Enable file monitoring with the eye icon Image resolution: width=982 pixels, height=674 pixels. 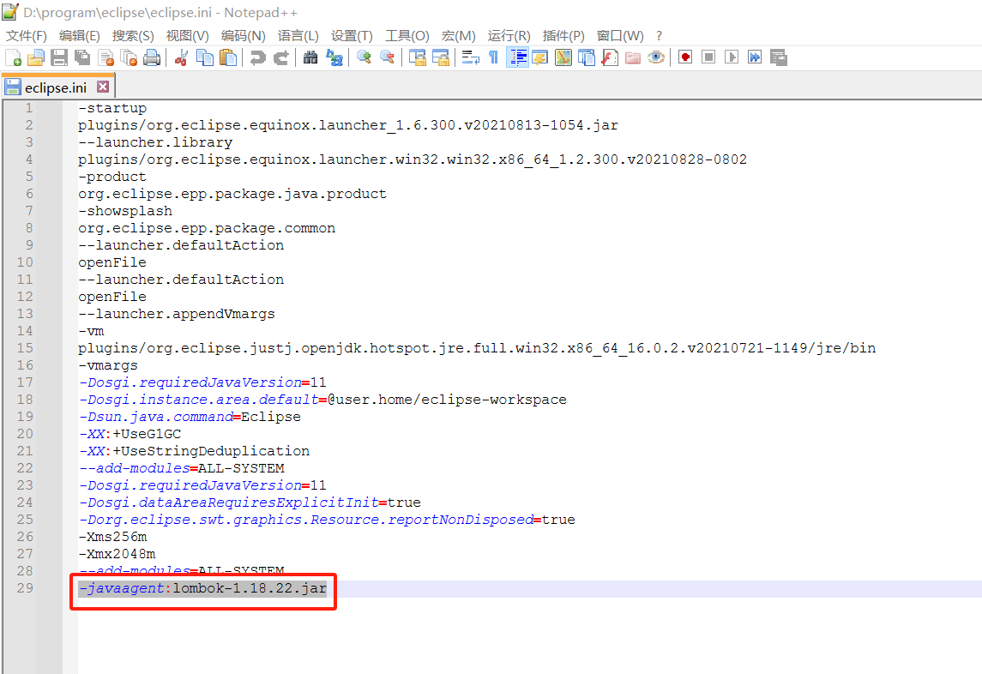point(655,57)
